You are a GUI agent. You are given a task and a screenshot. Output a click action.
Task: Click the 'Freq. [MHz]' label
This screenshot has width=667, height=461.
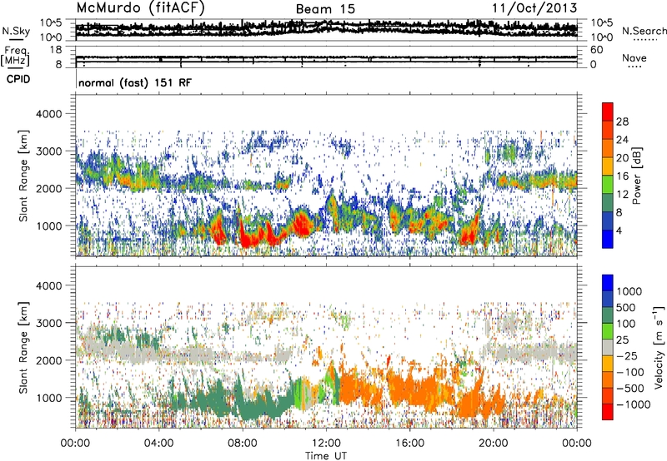(x=16, y=56)
